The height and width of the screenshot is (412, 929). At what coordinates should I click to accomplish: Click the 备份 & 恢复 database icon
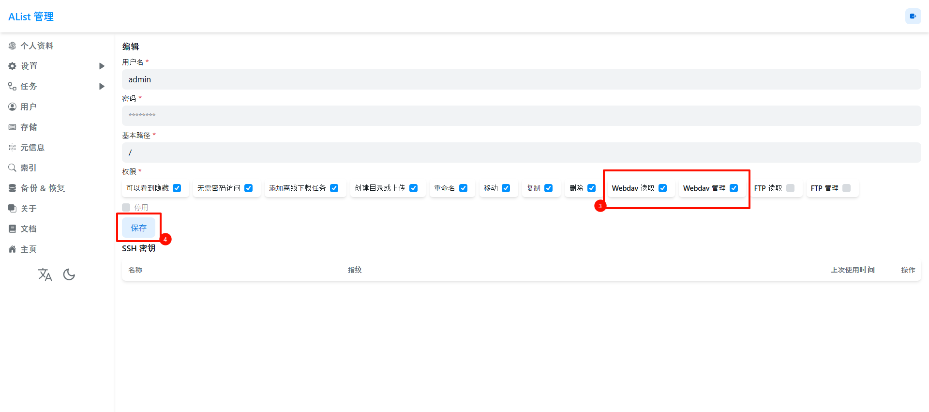coord(13,188)
